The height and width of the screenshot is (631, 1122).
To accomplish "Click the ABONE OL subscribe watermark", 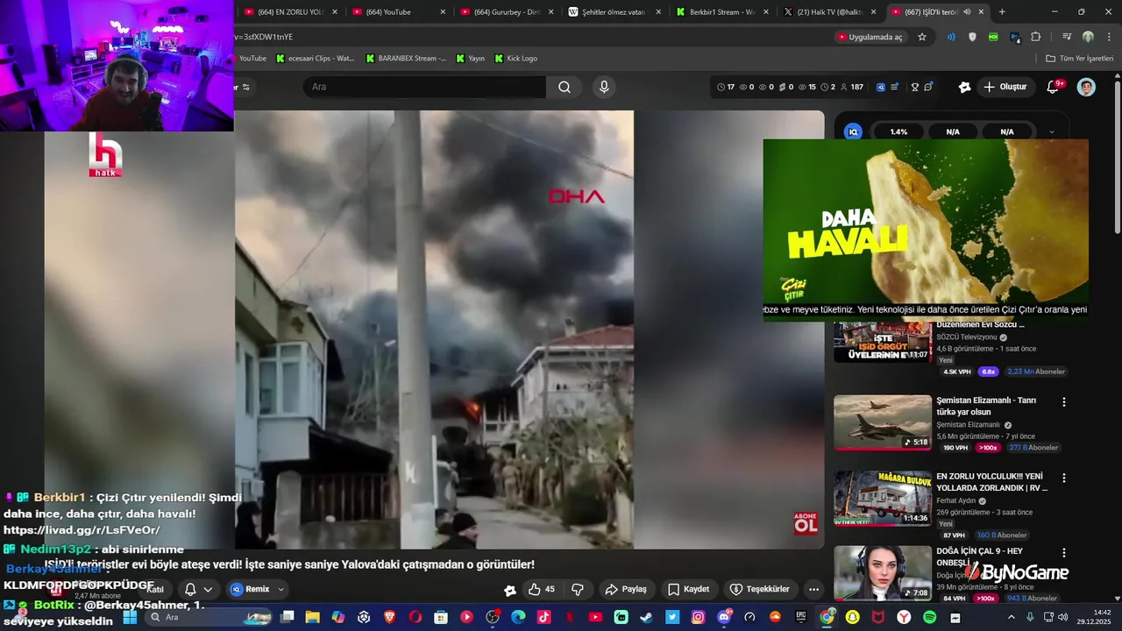I will pos(806,523).
